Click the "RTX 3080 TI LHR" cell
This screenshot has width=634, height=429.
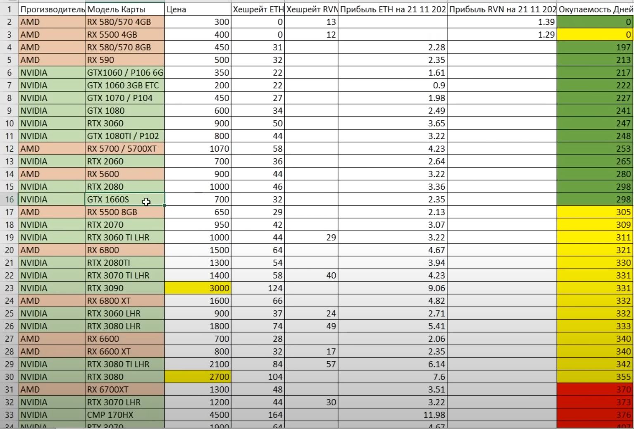click(x=125, y=364)
